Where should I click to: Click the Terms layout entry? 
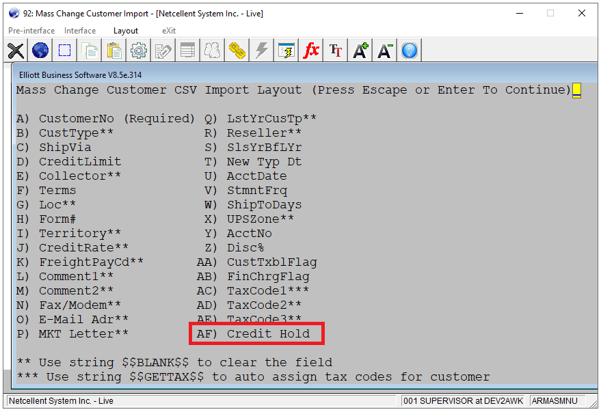tap(46, 191)
